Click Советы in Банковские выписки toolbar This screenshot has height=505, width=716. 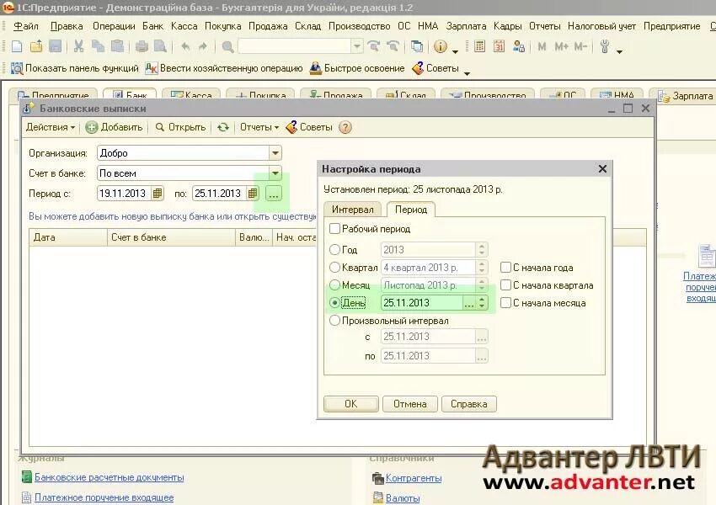click(x=309, y=127)
